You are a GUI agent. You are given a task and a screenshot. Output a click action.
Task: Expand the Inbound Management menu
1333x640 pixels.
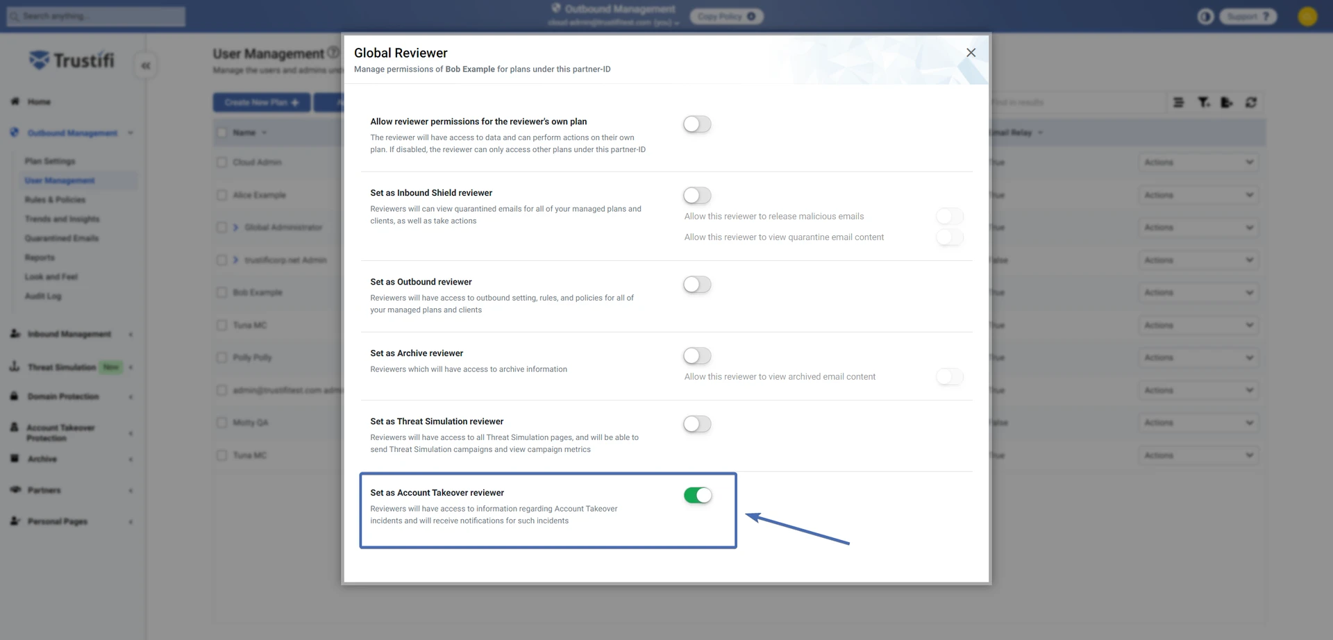(x=69, y=334)
